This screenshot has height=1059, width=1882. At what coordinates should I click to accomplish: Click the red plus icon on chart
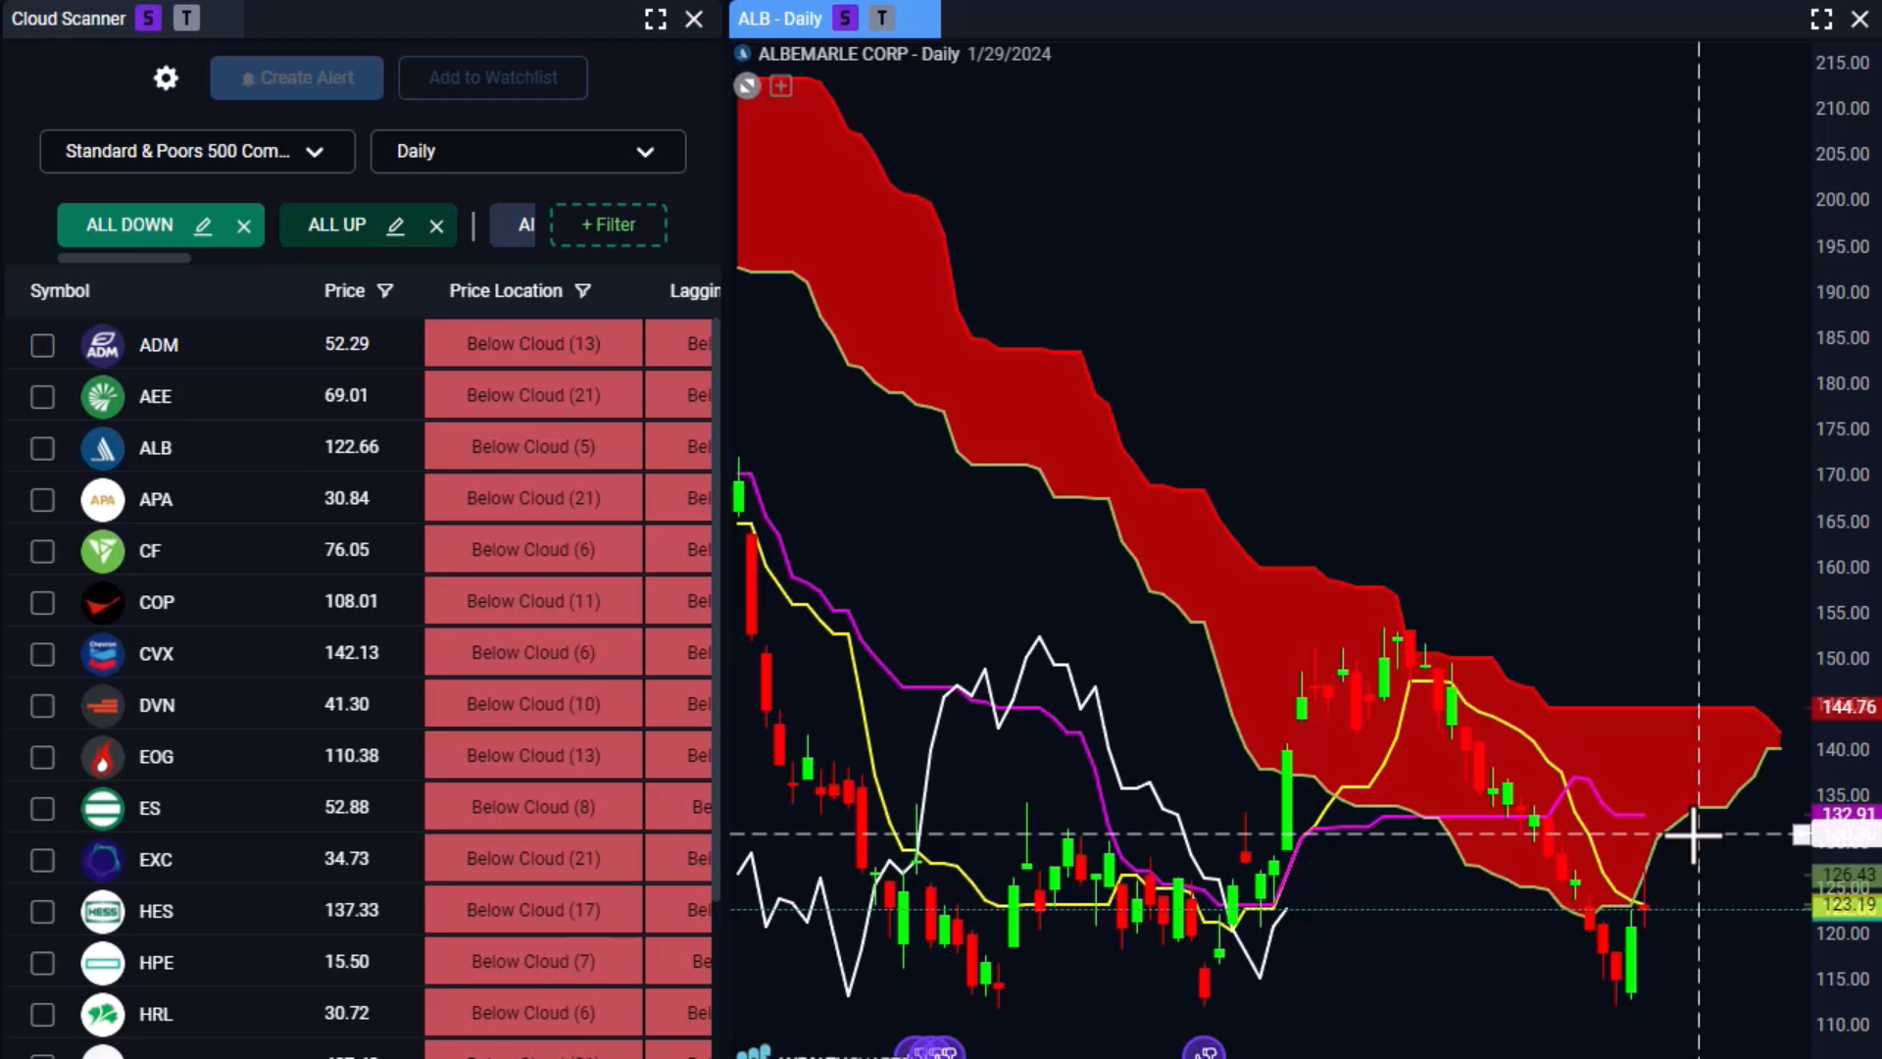click(780, 86)
